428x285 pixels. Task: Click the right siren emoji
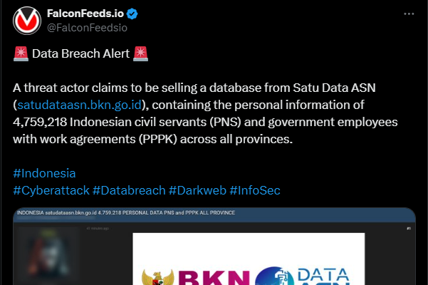pyautogui.click(x=141, y=54)
